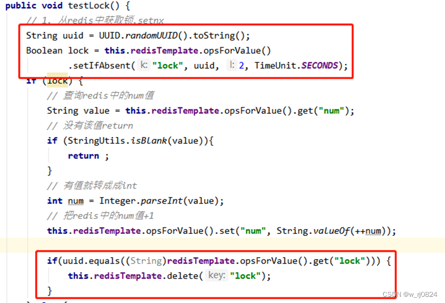Screen dimensions: 445x303
Task: Click the return keyword
Action: pos(83,156)
